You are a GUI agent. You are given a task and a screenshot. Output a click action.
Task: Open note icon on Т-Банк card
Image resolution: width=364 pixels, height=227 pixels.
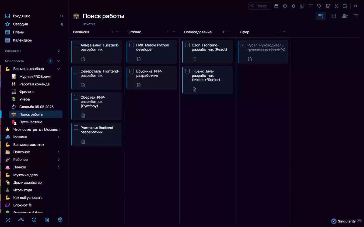194,89
